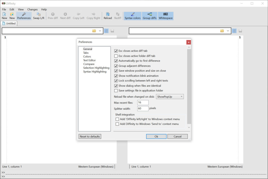Disable Show notification blink animation

point(116,76)
